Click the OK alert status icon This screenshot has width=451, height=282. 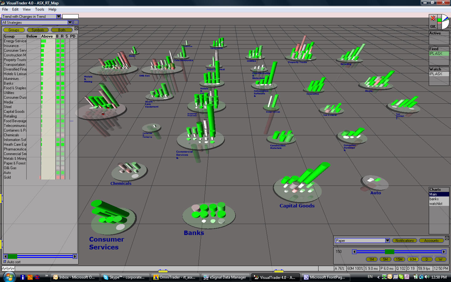coord(433,22)
